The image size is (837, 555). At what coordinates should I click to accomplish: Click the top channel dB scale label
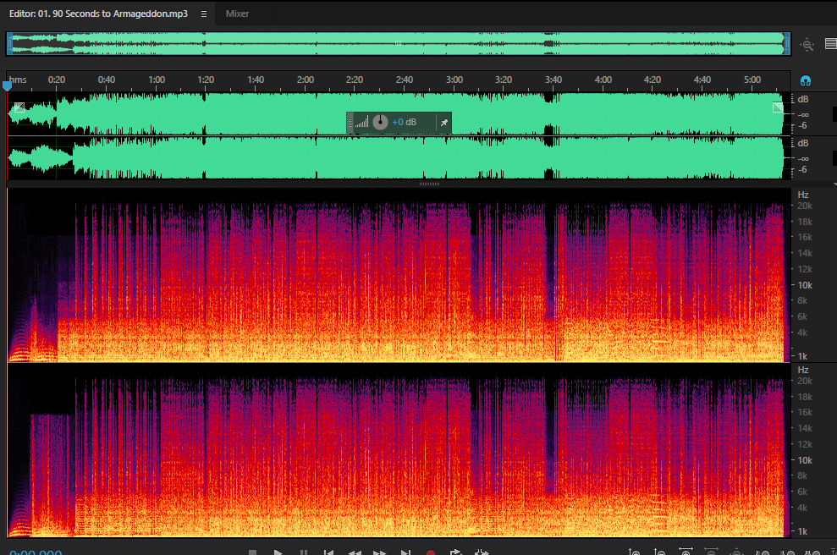pyautogui.click(x=803, y=99)
